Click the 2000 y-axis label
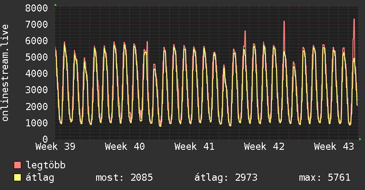 pyautogui.click(x=37, y=106)
